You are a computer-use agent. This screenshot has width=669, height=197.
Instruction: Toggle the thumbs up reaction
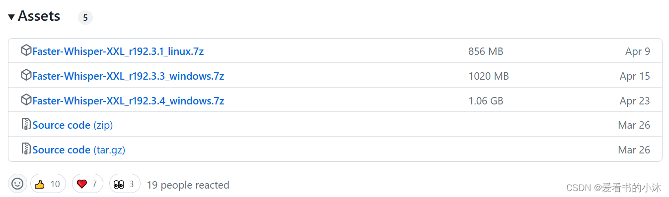(48, 184)
